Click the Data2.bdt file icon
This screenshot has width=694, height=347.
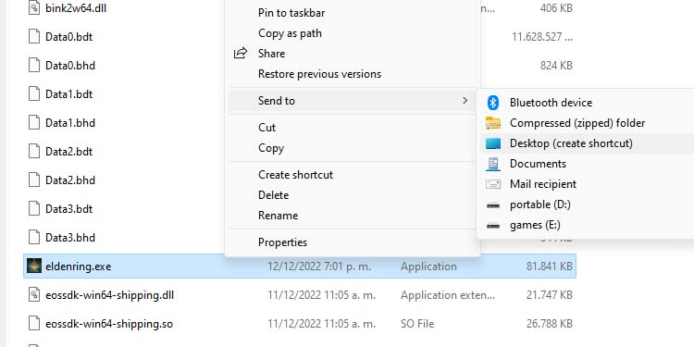click(34, 152)
